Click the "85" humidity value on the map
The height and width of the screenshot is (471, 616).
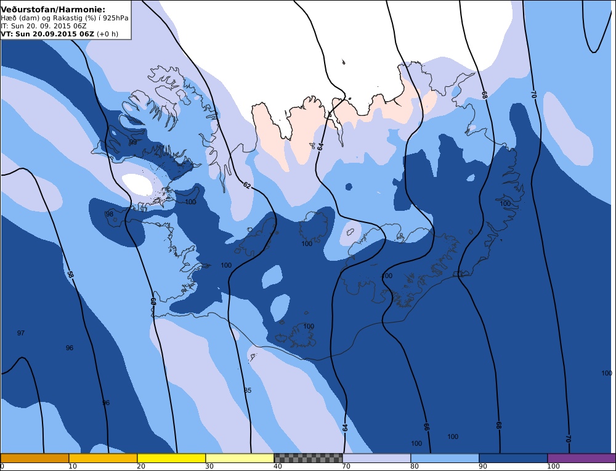(x=248, y=390)
